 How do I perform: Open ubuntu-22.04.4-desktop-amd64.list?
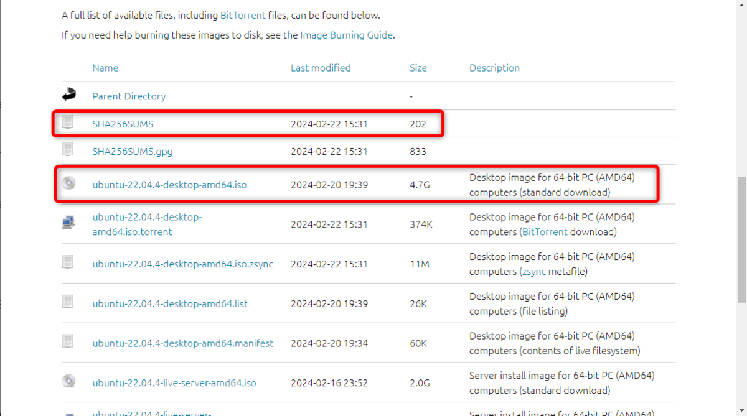(170, 304)
